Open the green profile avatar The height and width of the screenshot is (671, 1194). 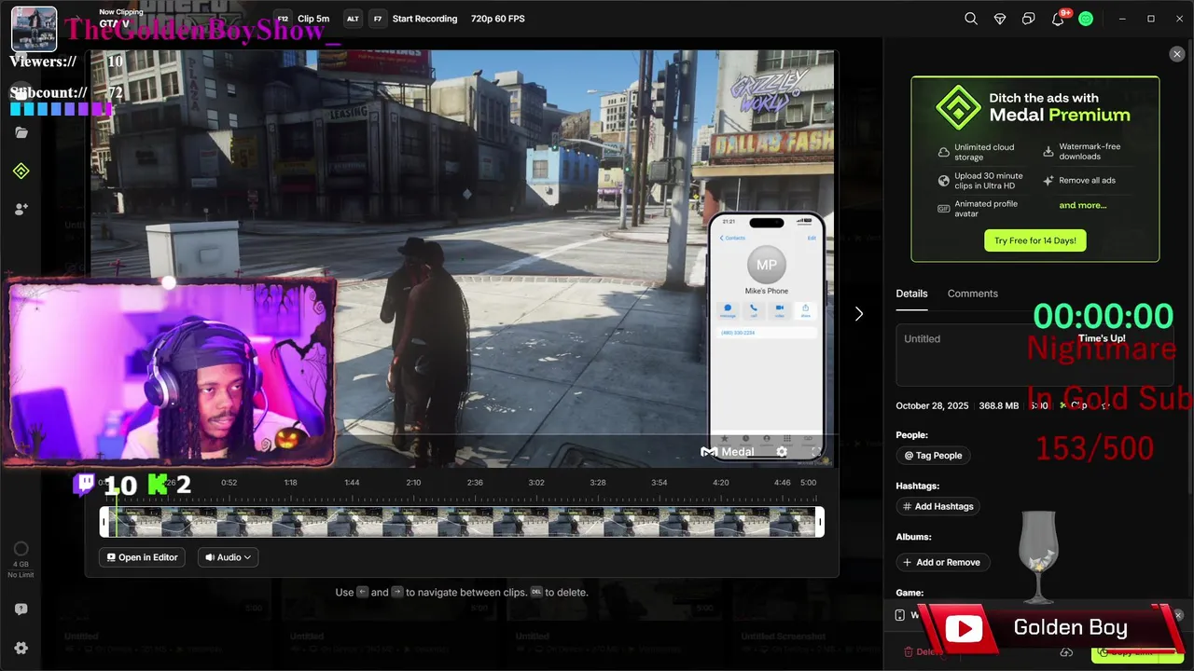coord(1086,19)
